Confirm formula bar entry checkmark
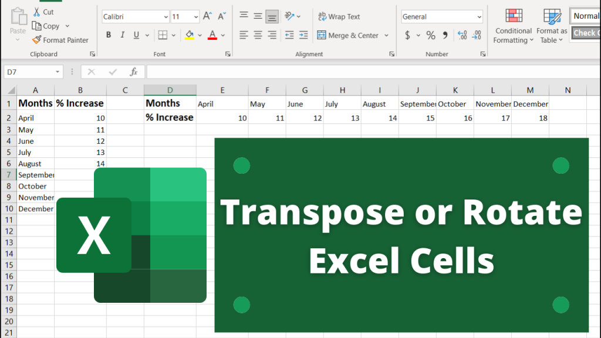This screenshot has height=338, width=601. 113,72
